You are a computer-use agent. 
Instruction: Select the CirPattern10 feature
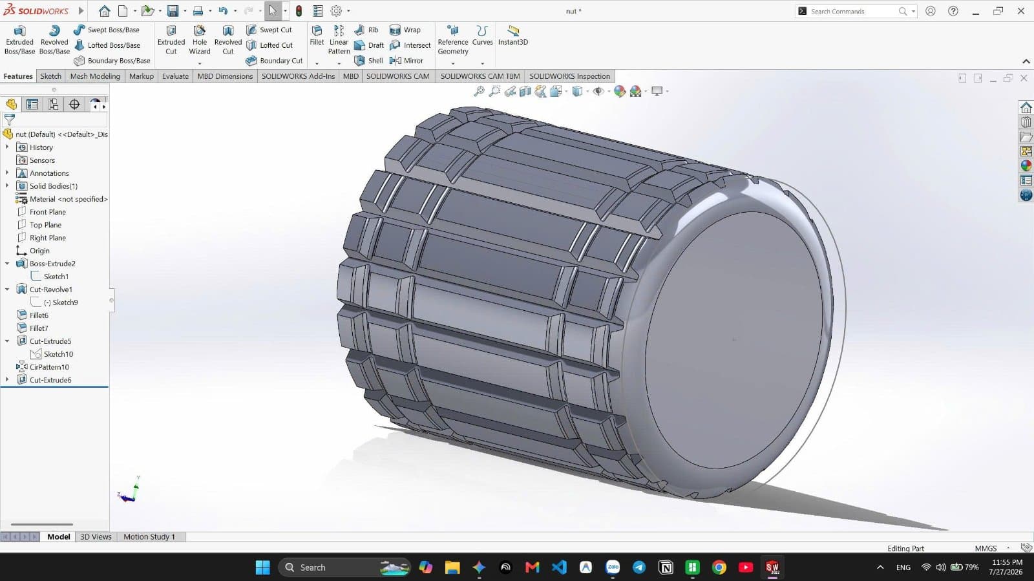pyautogui.click(x=49, y=367)
